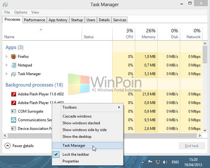Open the Options menu
Image resolution: width=210 pixels, height=168 pixels.
[x=21, y=12]
